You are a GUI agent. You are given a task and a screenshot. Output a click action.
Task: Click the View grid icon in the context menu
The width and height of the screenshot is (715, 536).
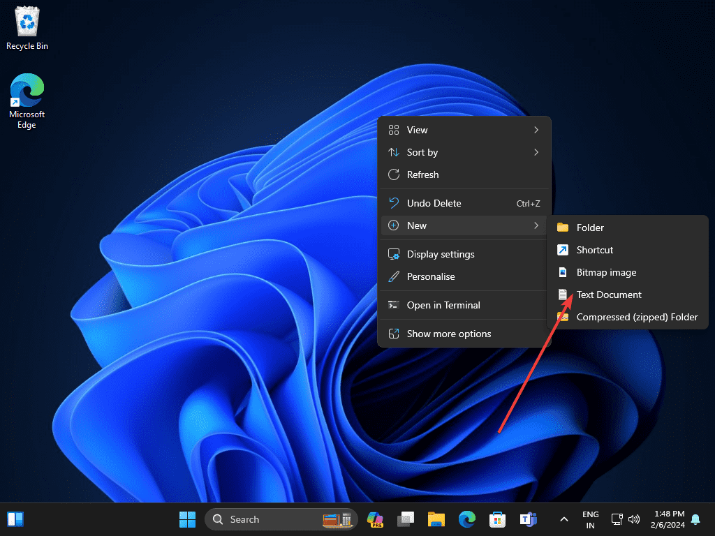pyautogui.click(x=394, y=130)
